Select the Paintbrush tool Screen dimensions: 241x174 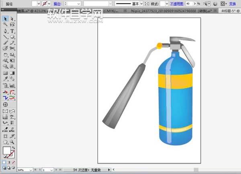[x=5, y=43]
